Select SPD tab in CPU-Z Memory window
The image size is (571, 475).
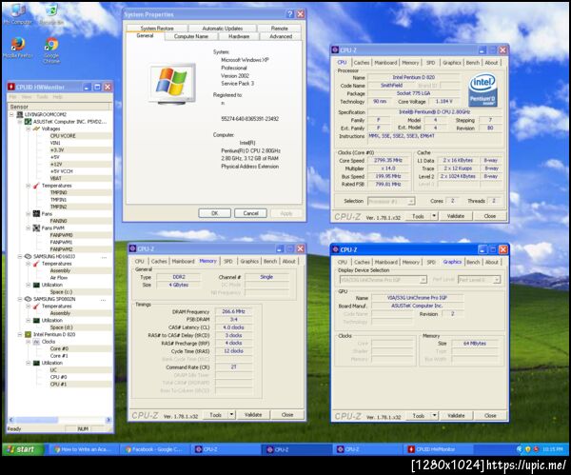(228, 261)
